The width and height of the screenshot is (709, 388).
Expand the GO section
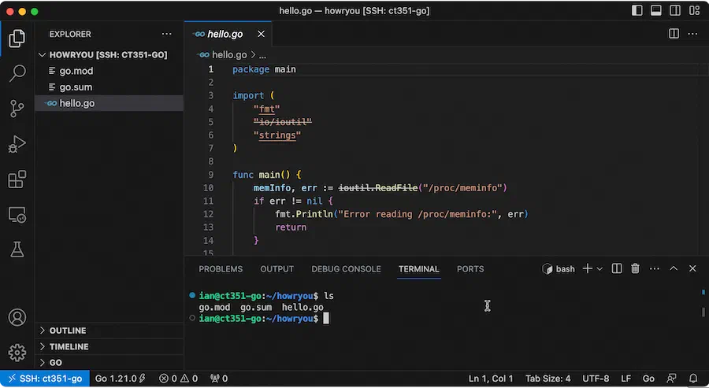click(x=109, y=362)
